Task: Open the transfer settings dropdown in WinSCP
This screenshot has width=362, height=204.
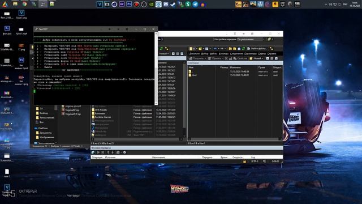Action: 251,39
